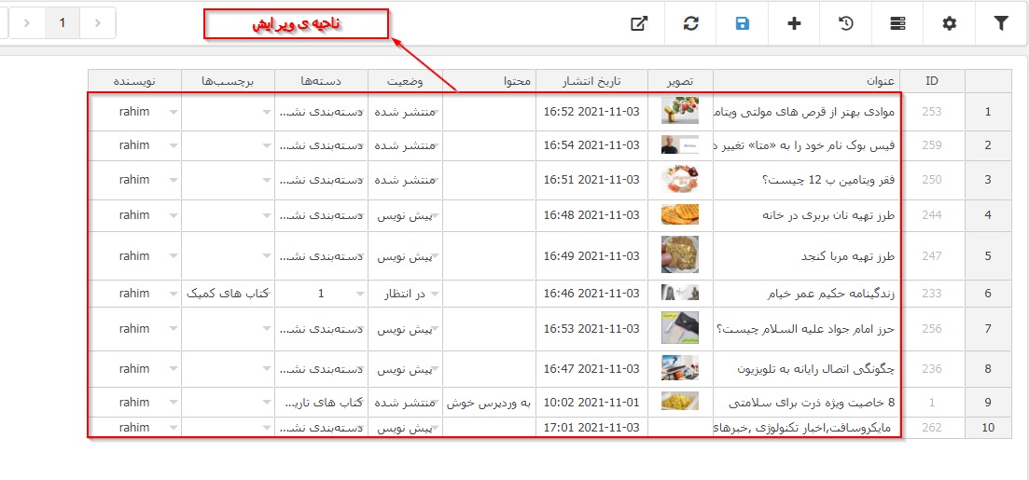Viewport: 1029px width, 480px height.
Task: Click the عنوان column header
Action: pyautogui.click(x=886, y=81)
